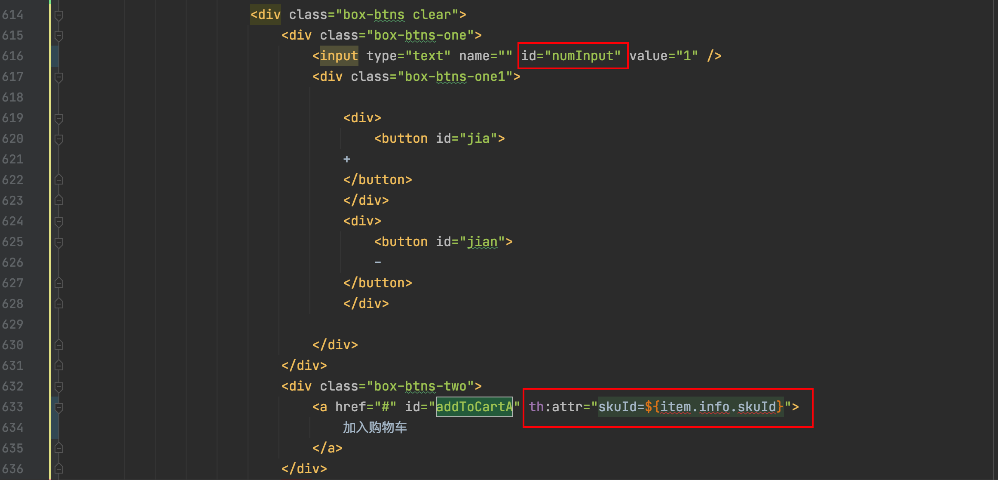Click the highlighted input tag on line 616

pos(339,56)
